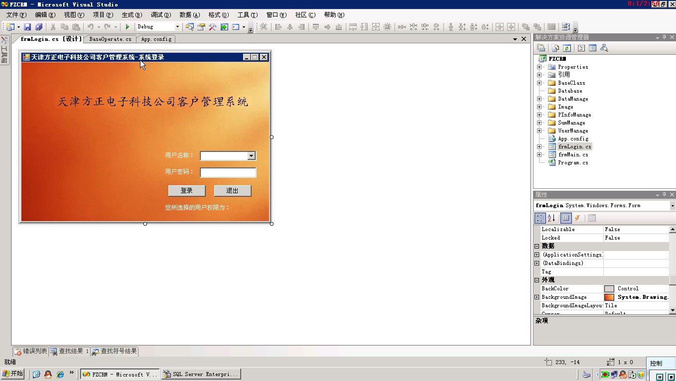Screen dimensions: 676x381
Task: Expand the BackgroundImage property
Action: [x=537, y=297]
